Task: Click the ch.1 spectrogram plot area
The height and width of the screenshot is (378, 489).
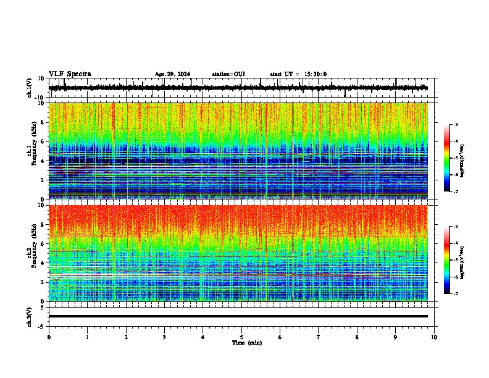Action: coord(238,151)
